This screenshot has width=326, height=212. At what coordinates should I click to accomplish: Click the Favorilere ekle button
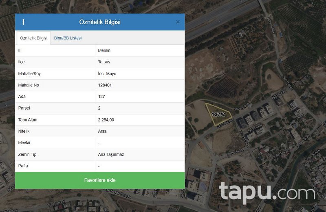(x=100, y=180)
